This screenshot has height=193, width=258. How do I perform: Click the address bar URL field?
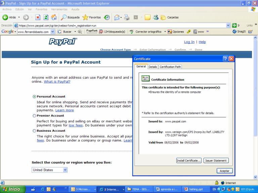point(120,25)
